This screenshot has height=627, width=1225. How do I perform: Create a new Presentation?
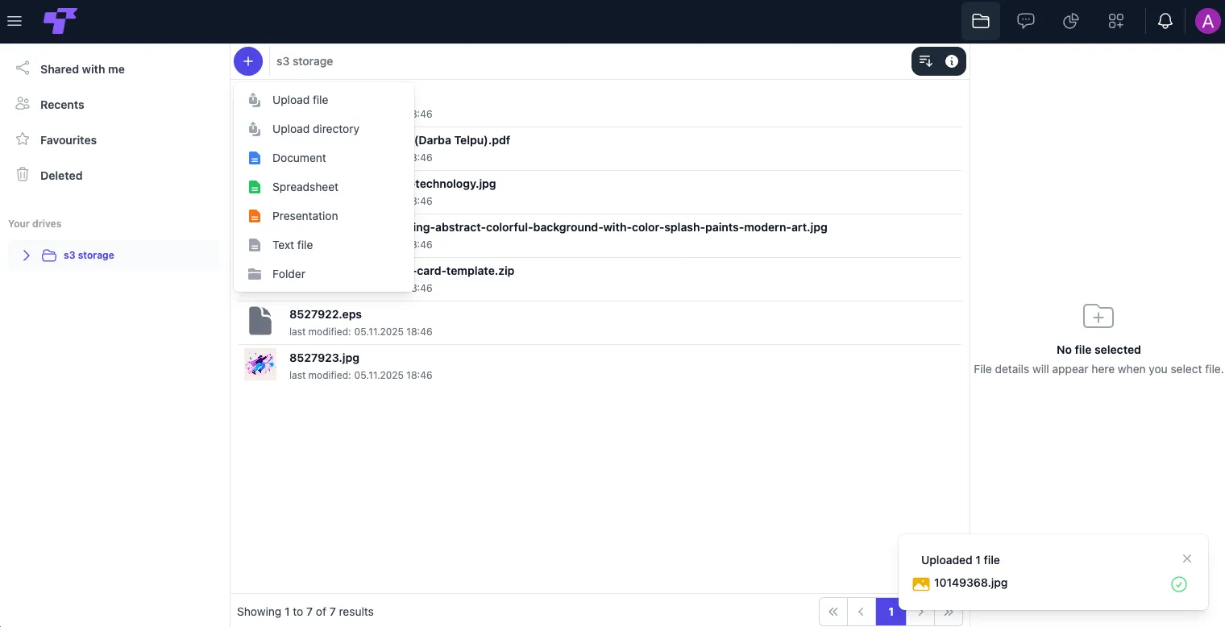pyautogui.click(x=324, y=216)
